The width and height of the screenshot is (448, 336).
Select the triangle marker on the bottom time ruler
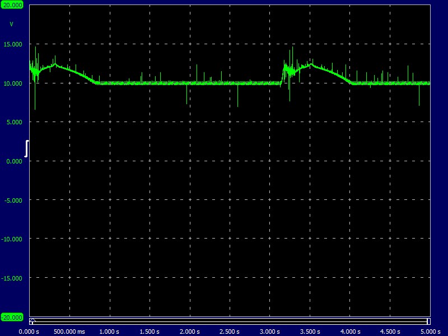coord(32,320)
